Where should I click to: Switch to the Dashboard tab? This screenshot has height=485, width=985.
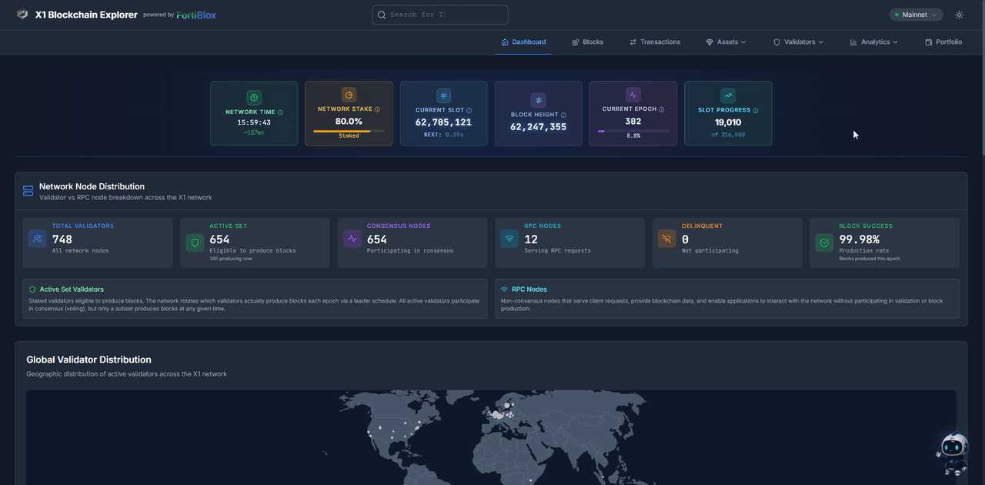[x=523, y=42]
